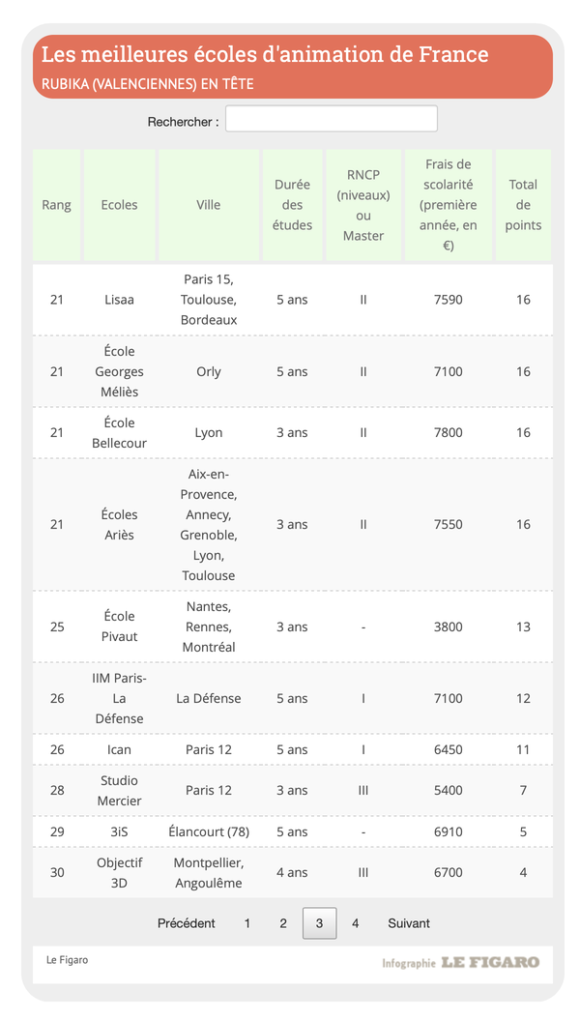Viewport: 580px width, 1020px height.
Task: Sort by Durée des études header
Action: pos(292,205)
